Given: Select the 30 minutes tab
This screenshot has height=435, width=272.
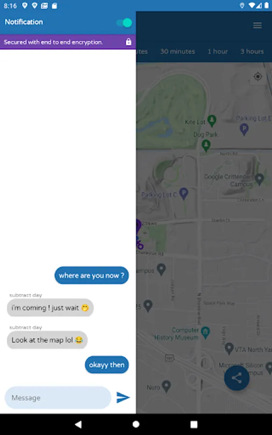Looking at the screenshot, I should [x=177, y=51].
